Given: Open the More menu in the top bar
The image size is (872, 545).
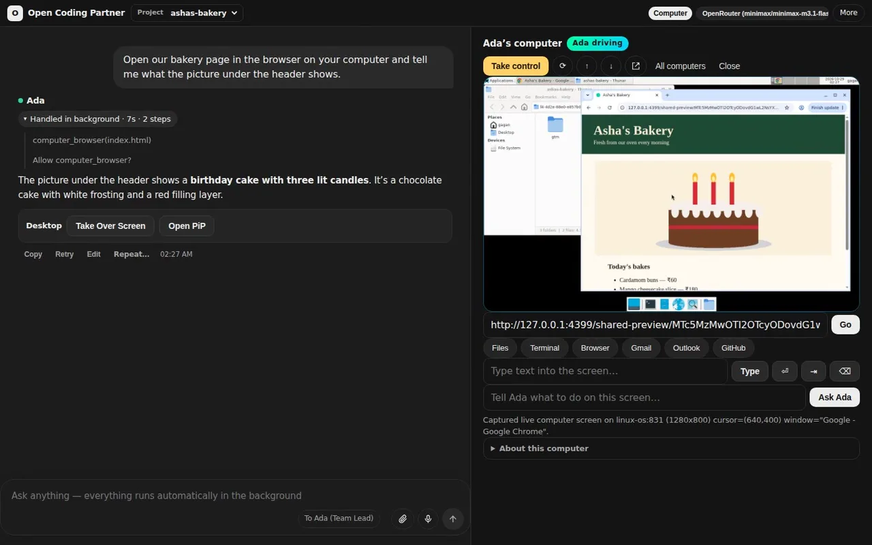Looking at the screenshot, I should (849, 13).
